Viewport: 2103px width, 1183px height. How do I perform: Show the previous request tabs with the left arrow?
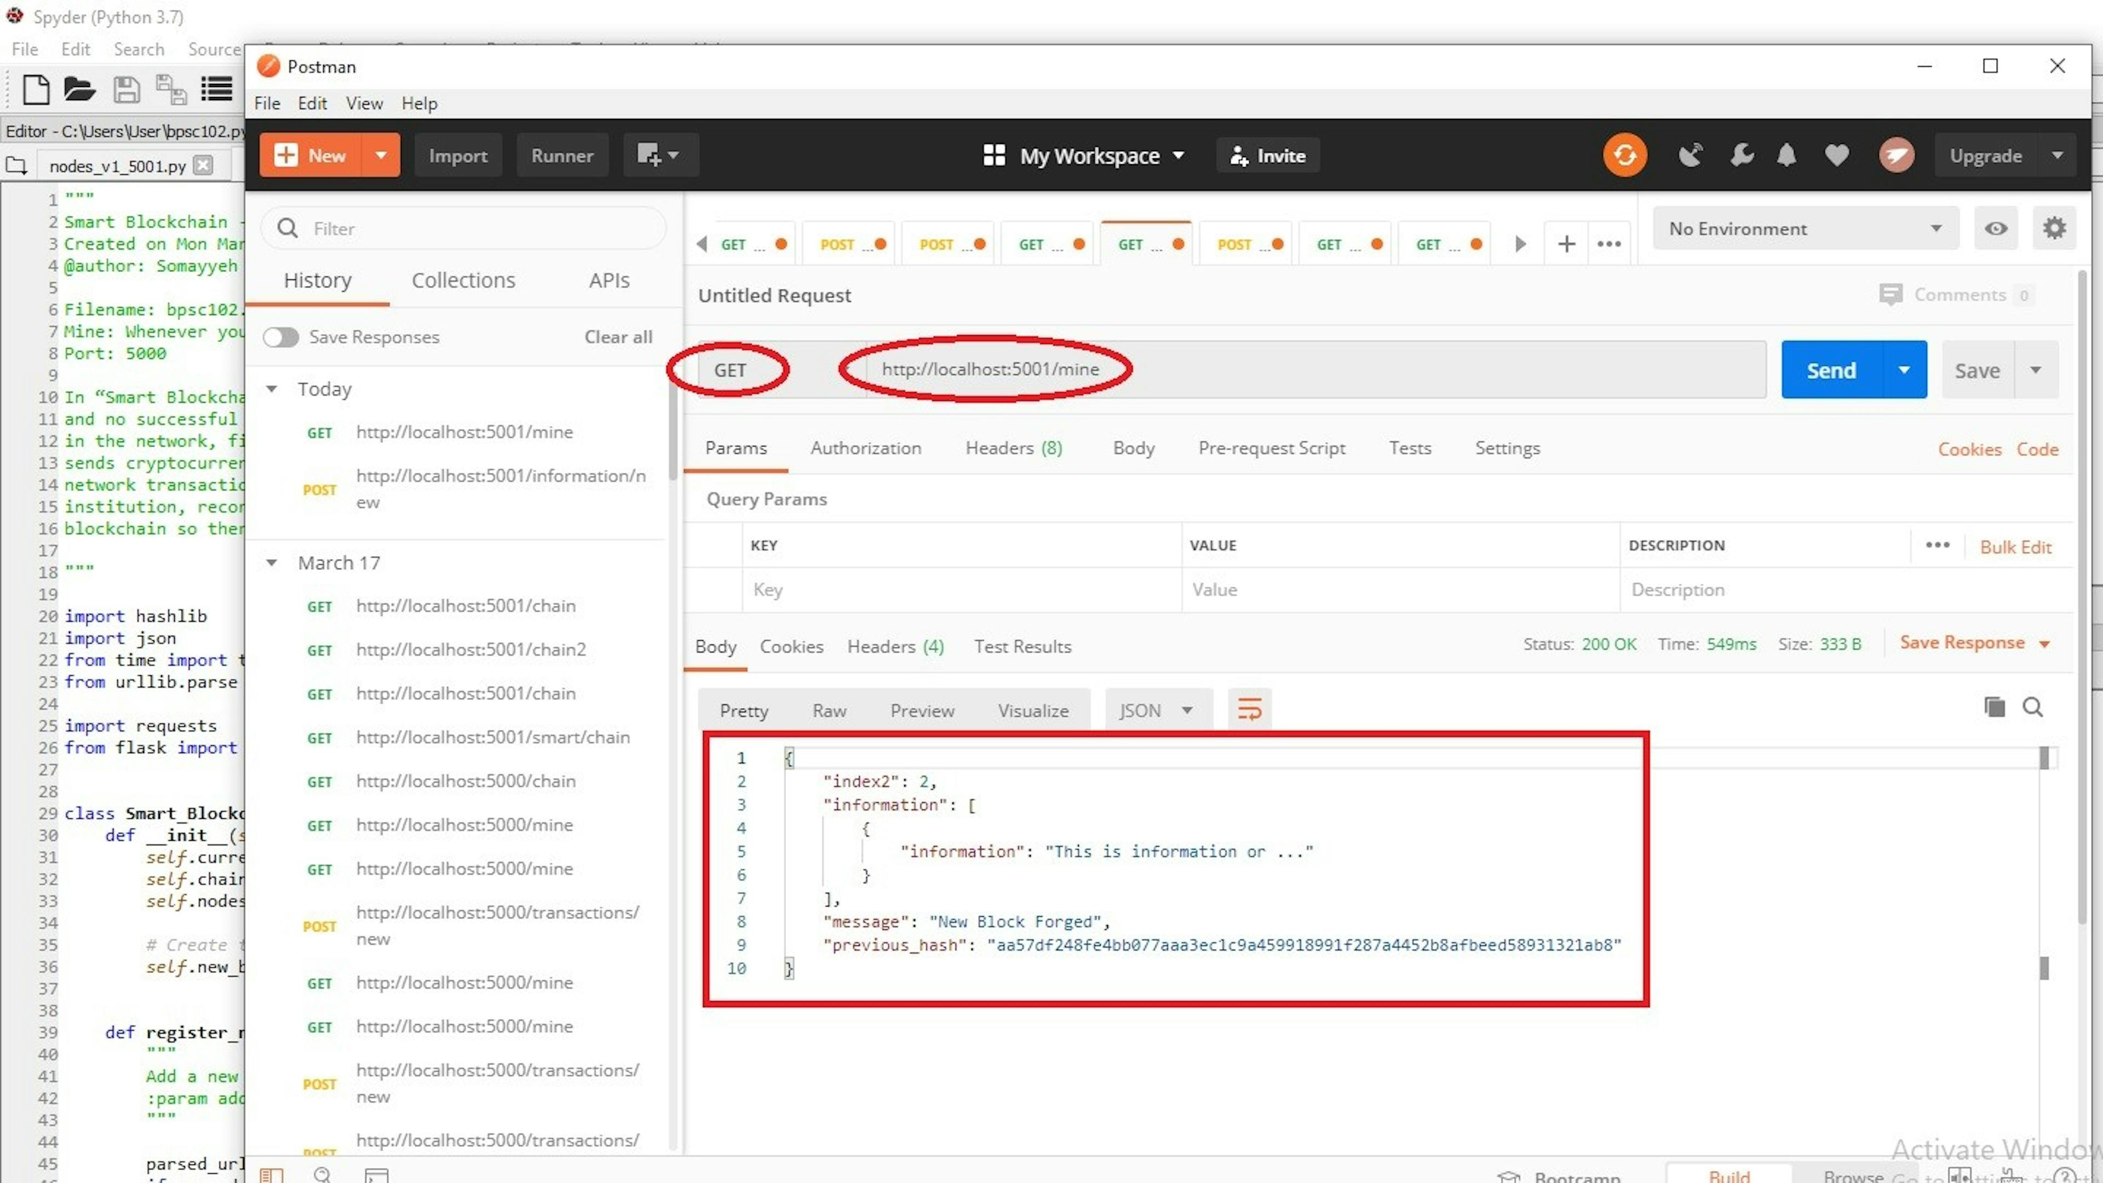coord(702,243)
